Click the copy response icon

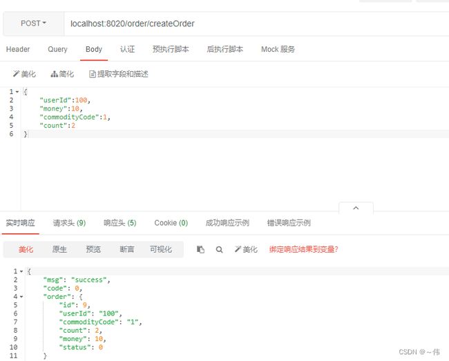click(x=200, y=249)
